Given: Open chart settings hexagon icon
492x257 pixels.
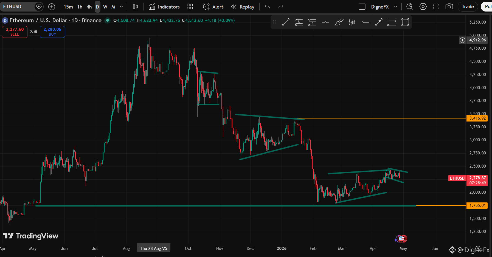Looking at the screenshot, I should point(423,7).
